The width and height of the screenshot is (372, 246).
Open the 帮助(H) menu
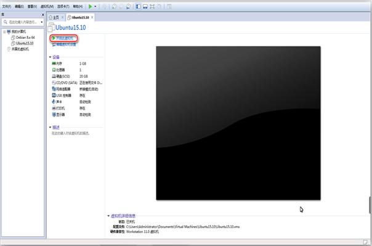click(78, 7)
